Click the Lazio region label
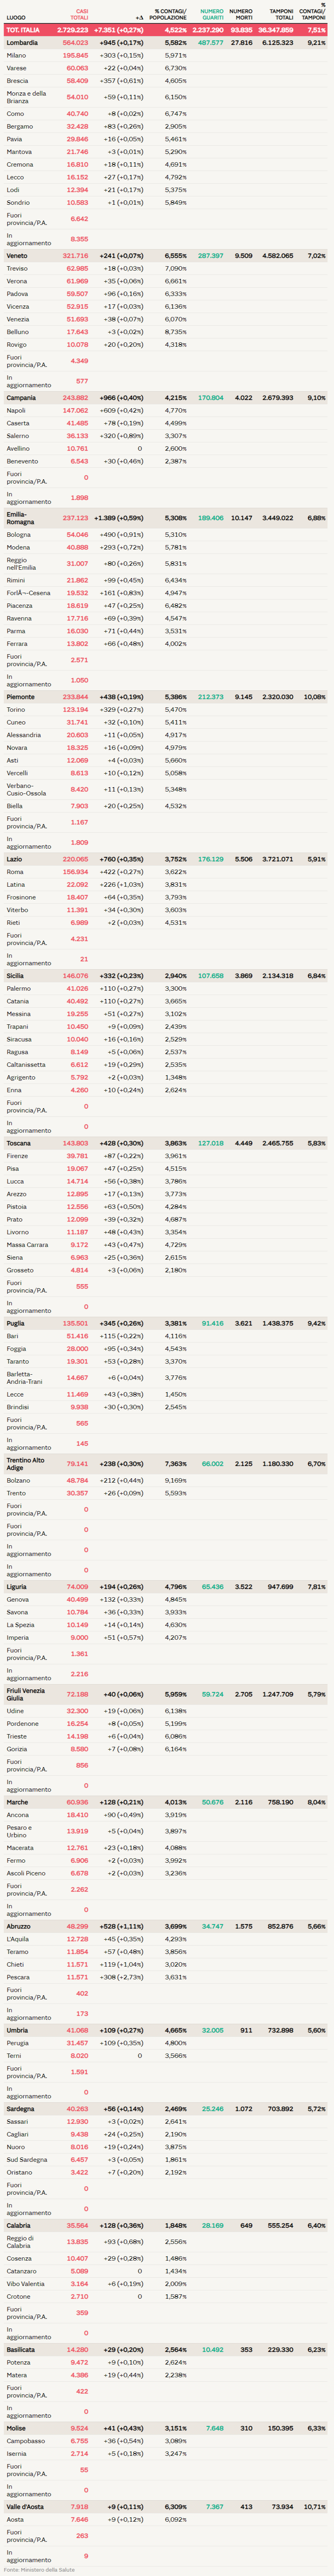Image resolution: width=334 pixels, height=2576 pixels. (14, 859)
